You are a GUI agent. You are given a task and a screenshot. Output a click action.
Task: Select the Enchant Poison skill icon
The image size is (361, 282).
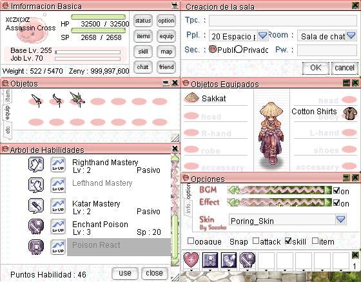click(36, 227)
